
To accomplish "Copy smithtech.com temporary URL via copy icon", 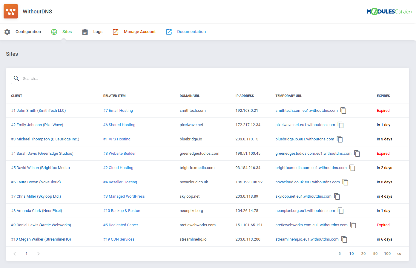I will tap(343, 110).
